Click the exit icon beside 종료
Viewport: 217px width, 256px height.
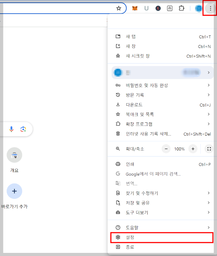[x=118, y=247]
